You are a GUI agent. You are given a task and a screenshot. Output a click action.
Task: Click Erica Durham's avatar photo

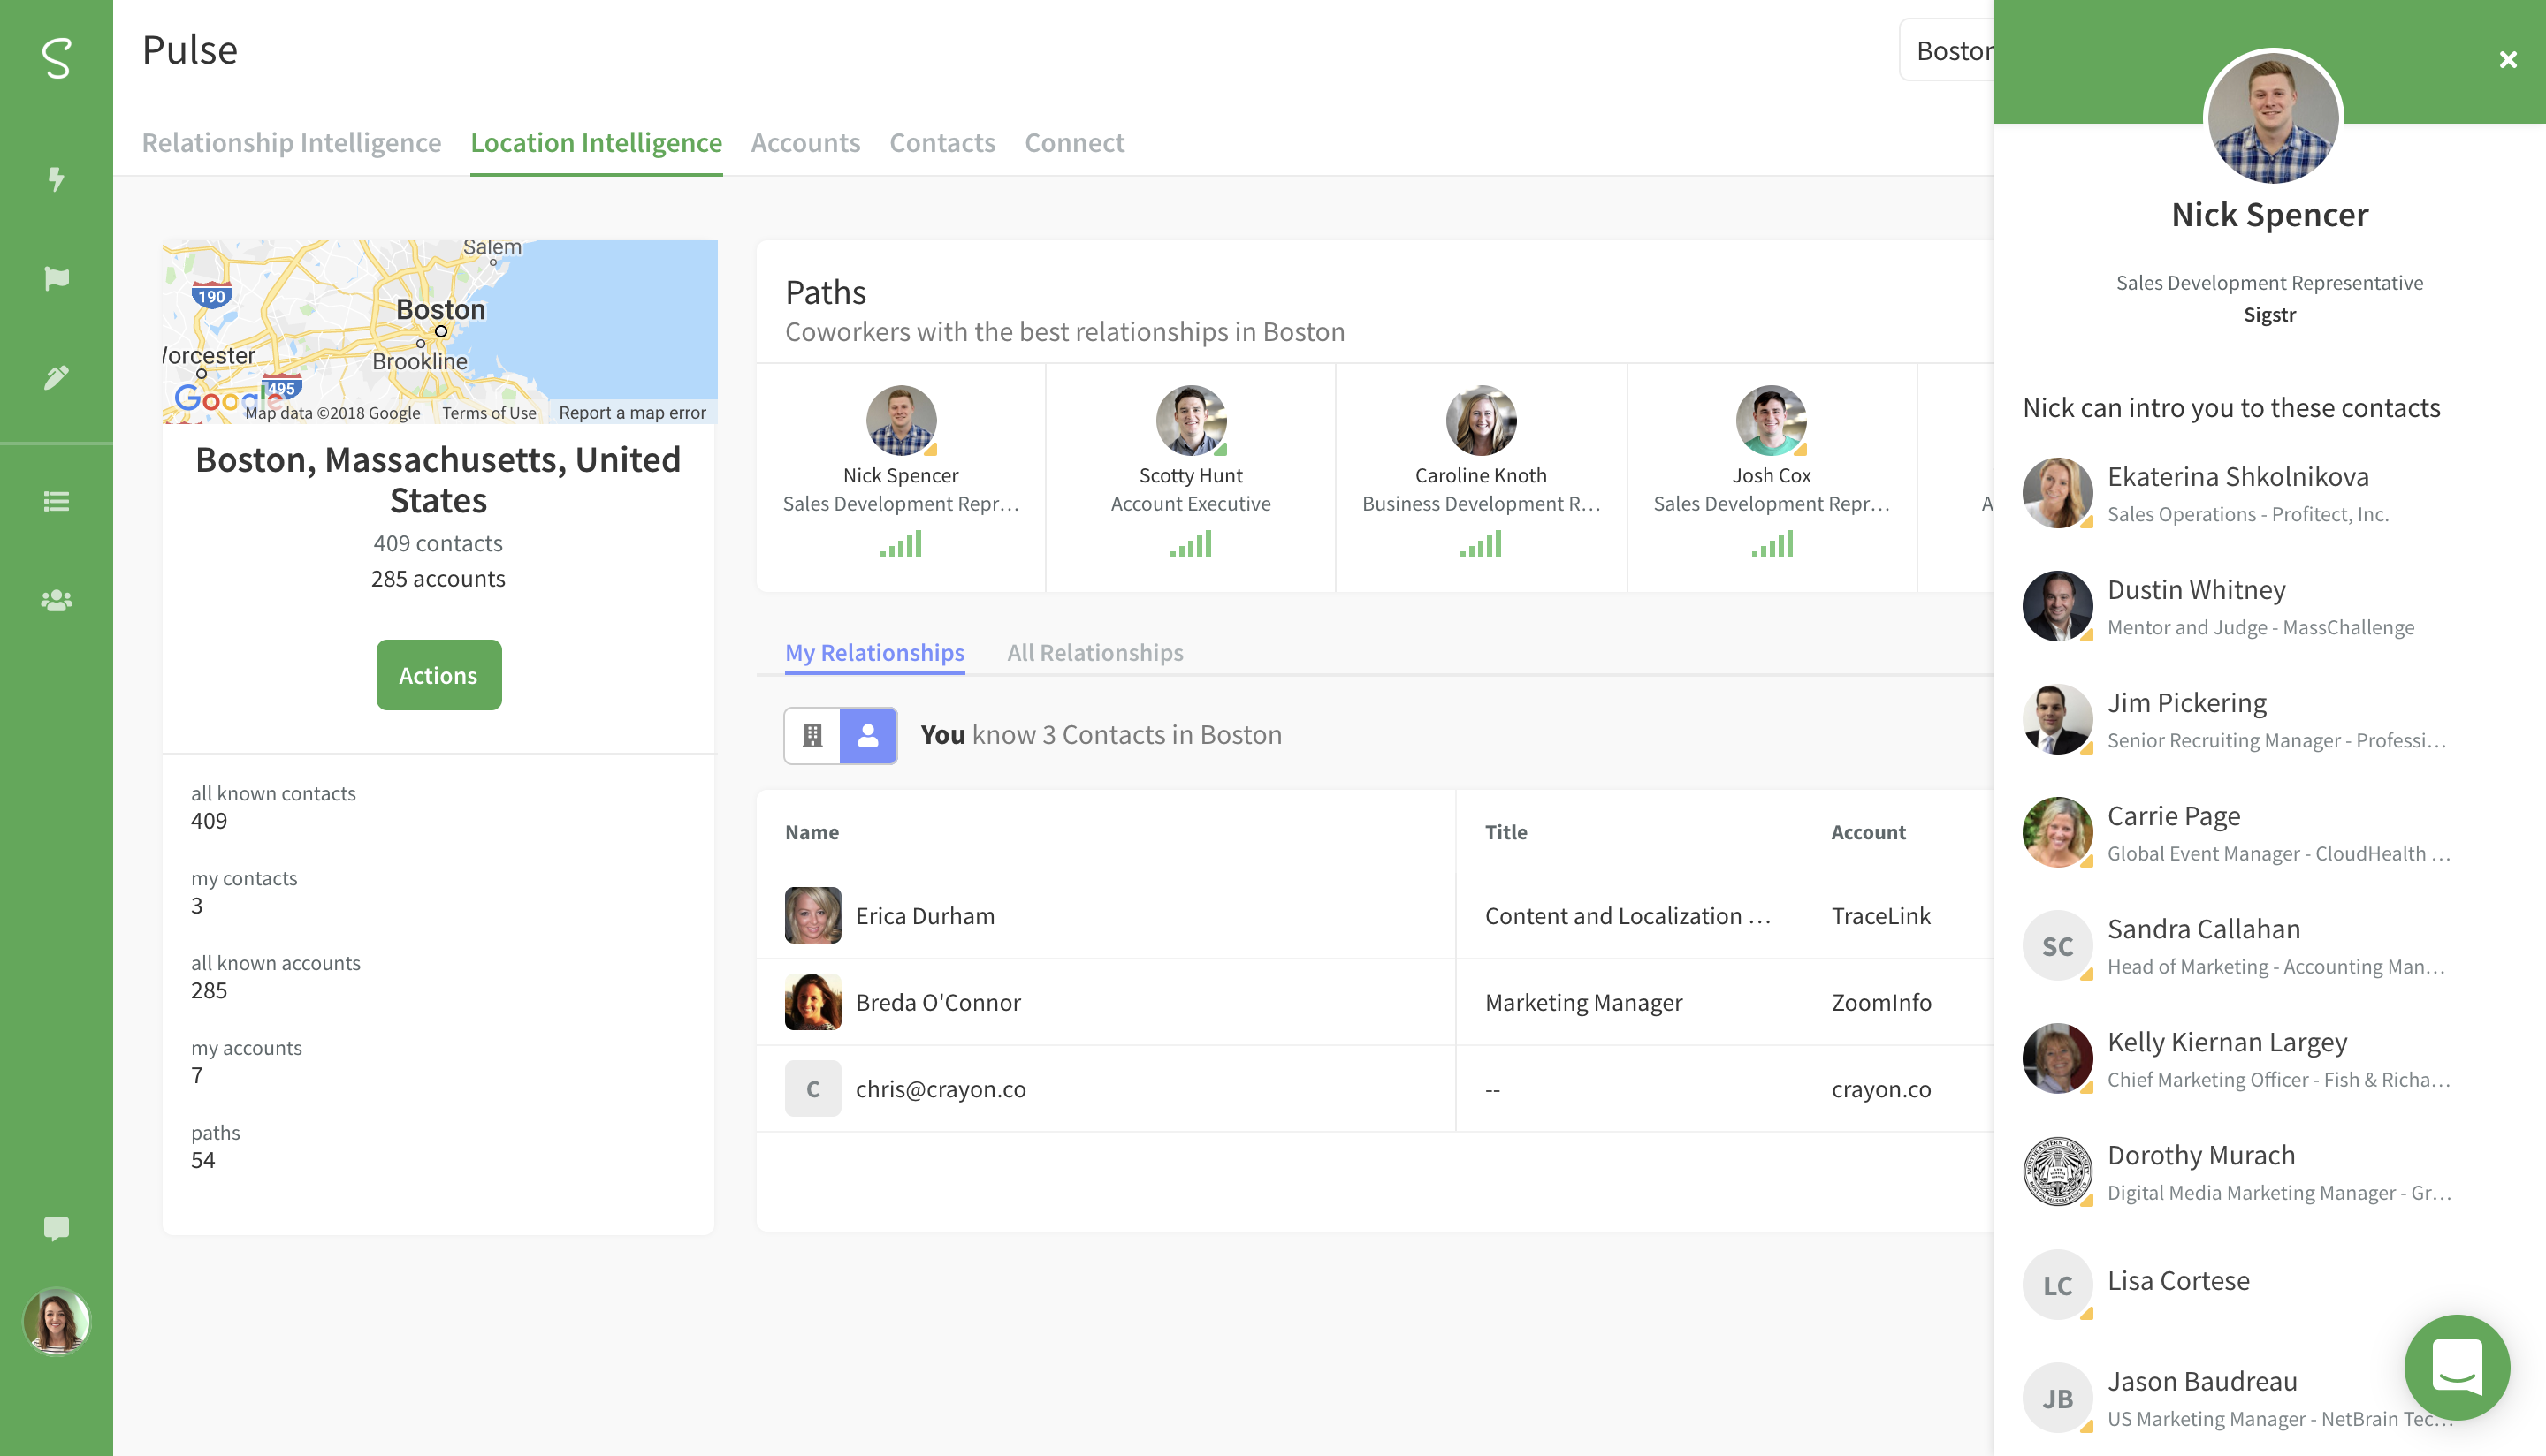point(812,915)
